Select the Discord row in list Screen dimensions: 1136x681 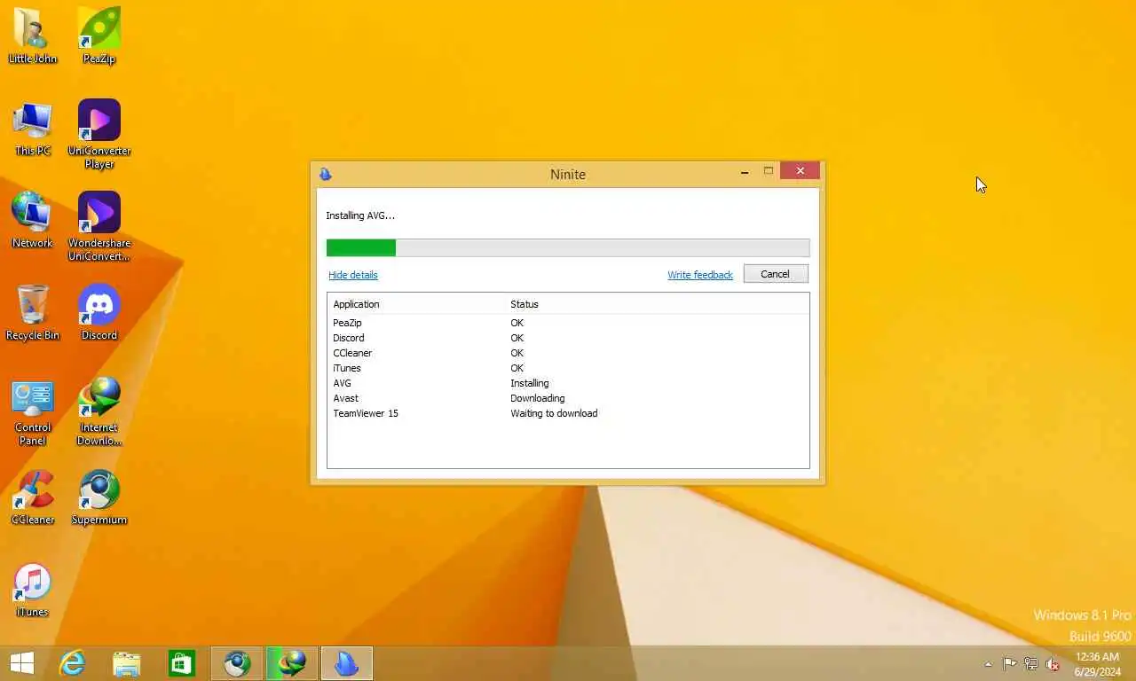pos(568,338)
